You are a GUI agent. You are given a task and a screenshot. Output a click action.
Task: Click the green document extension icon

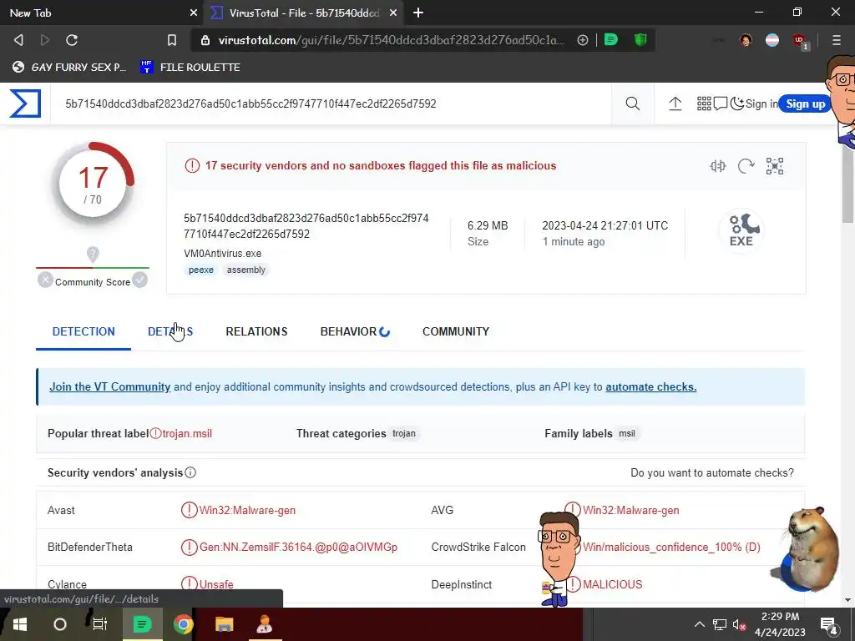point(610,40)
